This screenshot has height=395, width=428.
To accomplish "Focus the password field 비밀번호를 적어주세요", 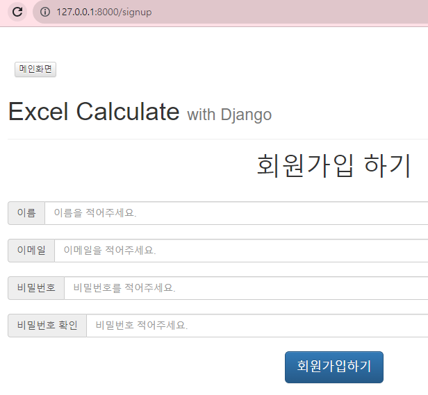I will [x=246, y=288].
